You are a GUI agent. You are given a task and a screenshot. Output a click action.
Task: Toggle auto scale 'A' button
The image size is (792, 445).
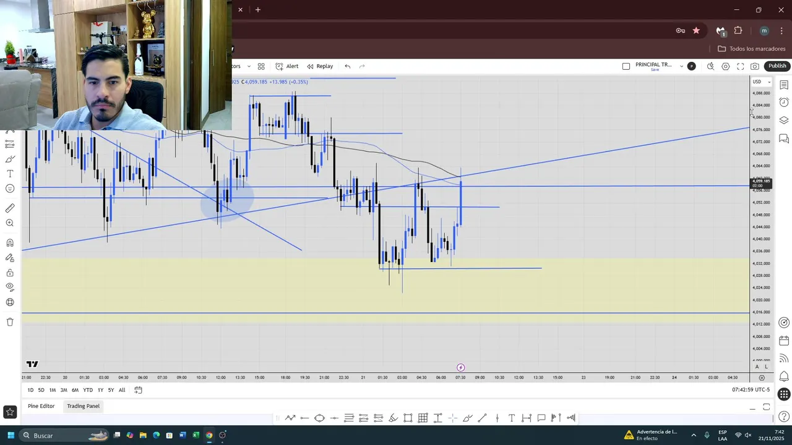click(757, 367)
